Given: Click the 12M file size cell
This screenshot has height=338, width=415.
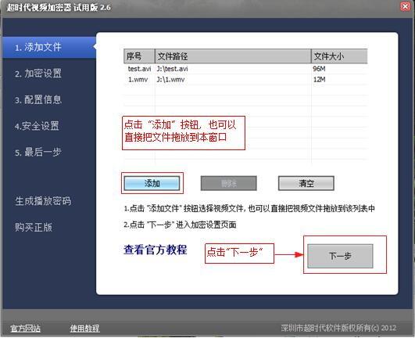Looking at the screenshot, I should click(x=319, y=80).
